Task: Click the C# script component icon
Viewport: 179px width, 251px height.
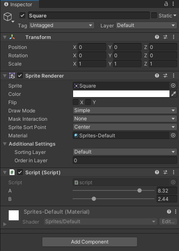Action: coord(12,173)
